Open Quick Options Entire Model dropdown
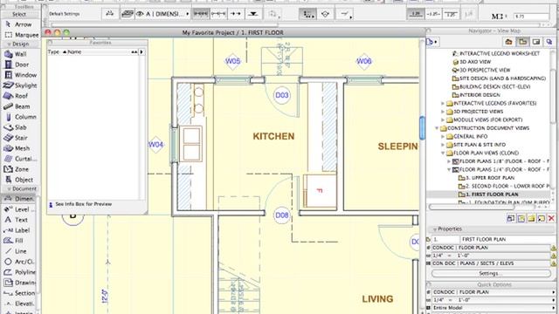559x314 pixels. click(x=493, y=308)
